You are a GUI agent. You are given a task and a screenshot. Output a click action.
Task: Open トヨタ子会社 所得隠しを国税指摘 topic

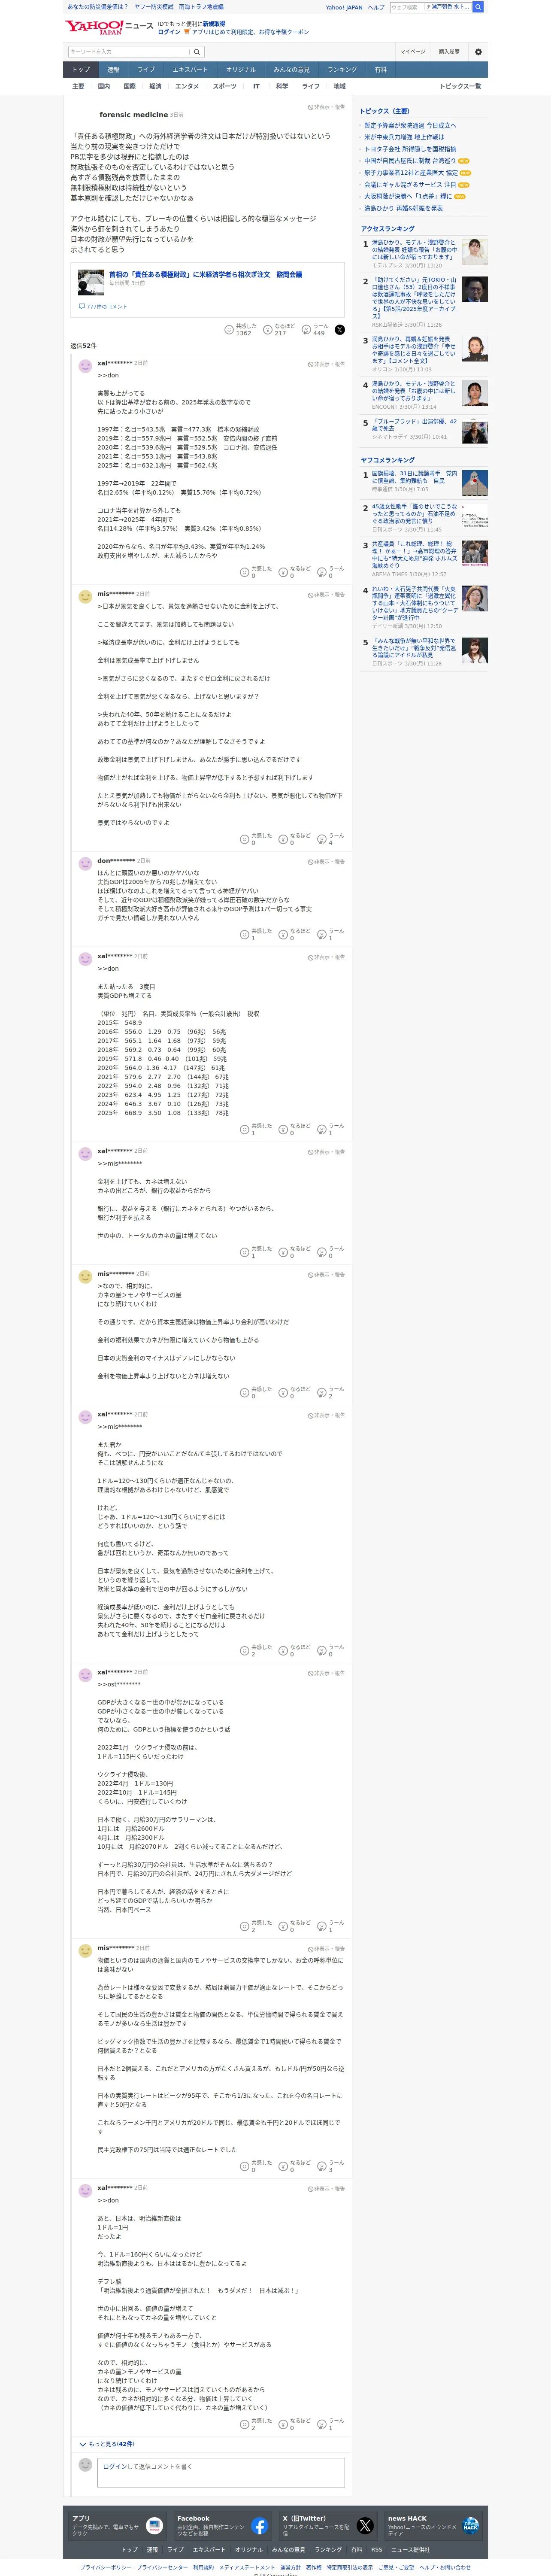click(x=410, y=149)
